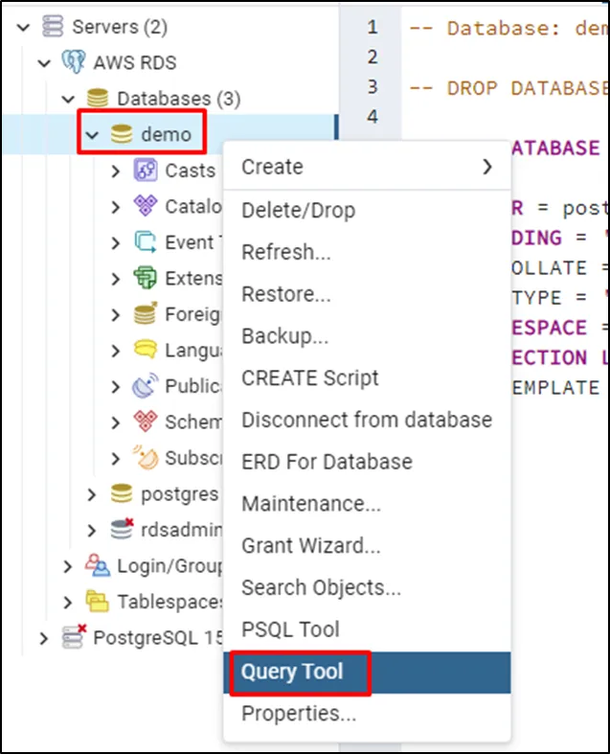The width and height of the screenshot is (610, 754).
Task: Launch PSQL Tool from the menu
Action: [290, 629]
